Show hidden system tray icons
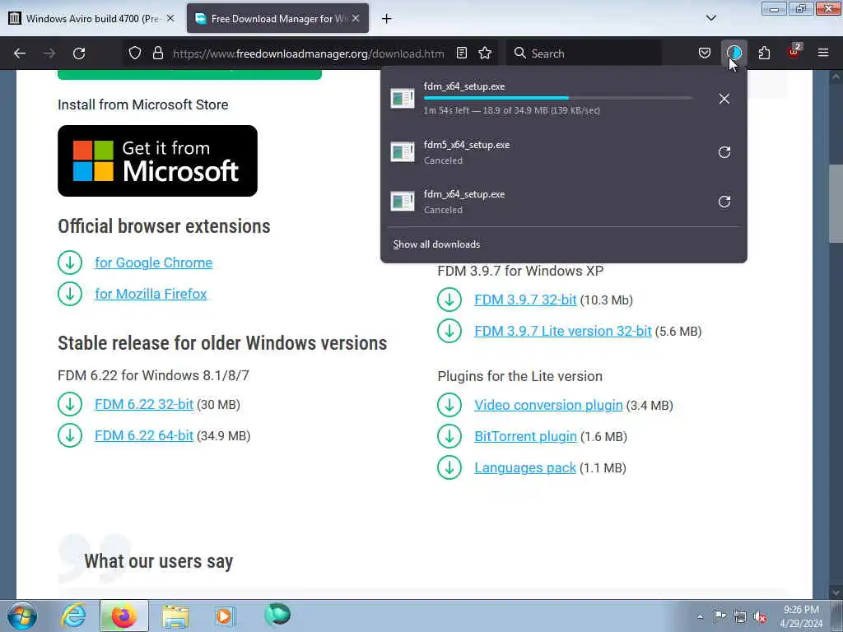This screenshot has height=632, width=843. [x=700, y=617]
